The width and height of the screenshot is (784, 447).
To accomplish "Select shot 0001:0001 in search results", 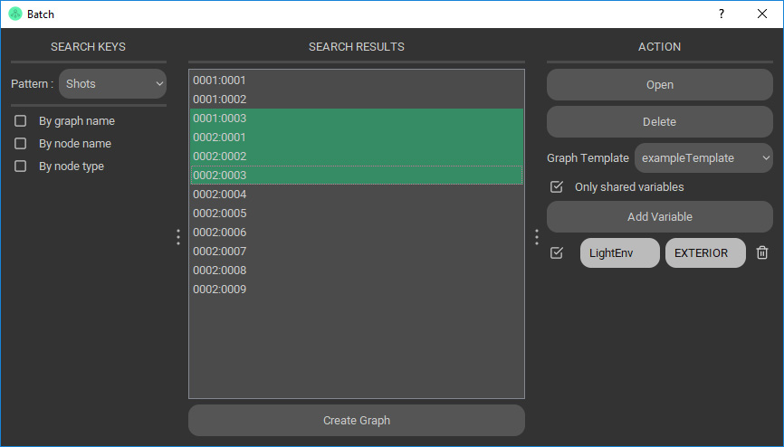I will pyautogui.click(x=219, y=81).
